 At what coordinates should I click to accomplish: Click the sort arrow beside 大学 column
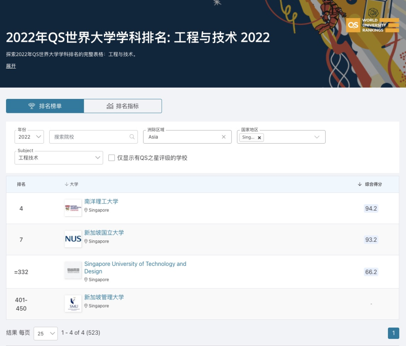point(67,184)
